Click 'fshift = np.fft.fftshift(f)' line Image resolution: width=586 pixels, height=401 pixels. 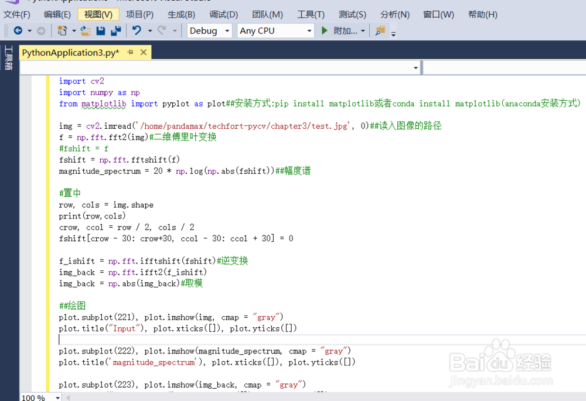[119, 160]
